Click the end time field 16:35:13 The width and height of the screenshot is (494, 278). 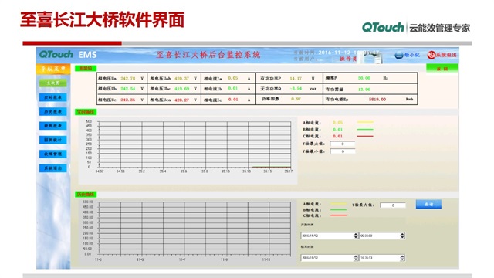click(x=380, y=258)
